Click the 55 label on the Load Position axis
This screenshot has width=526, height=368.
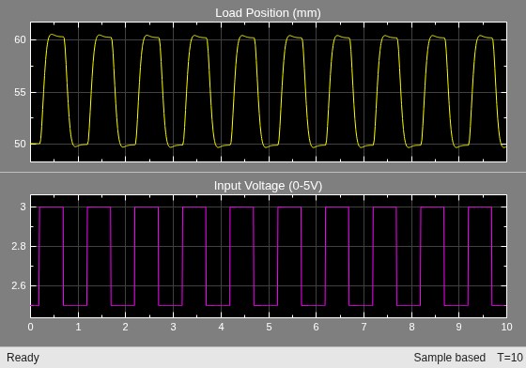point(20,92)
